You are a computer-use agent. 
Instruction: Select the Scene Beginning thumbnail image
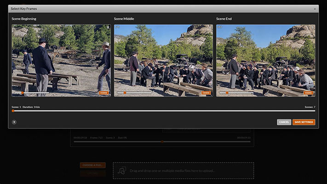pos(61,61)
